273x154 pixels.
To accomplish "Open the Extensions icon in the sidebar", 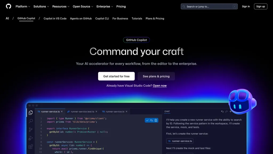I will click(x=30, y=147).
